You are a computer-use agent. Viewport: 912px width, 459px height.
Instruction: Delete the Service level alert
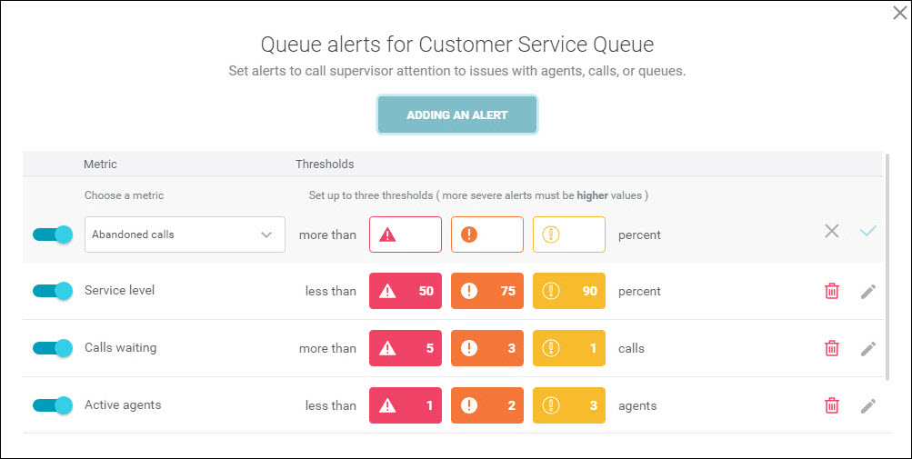(x=832, y=291)
